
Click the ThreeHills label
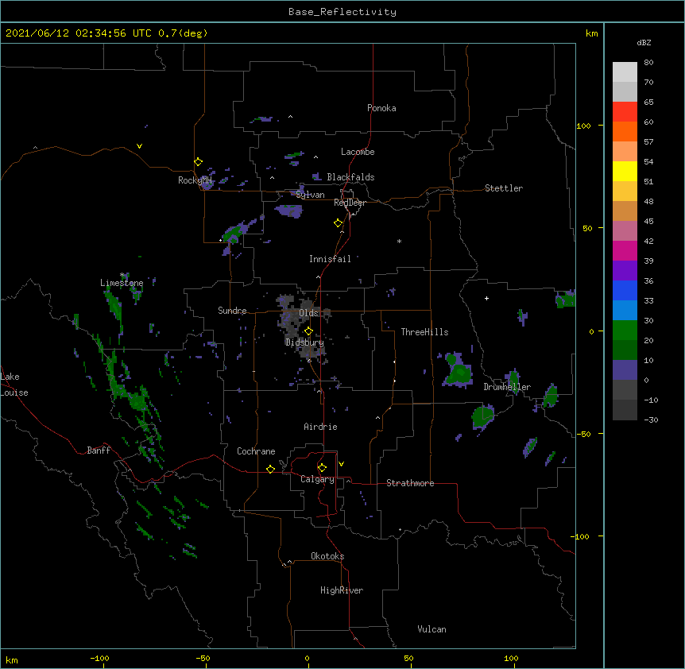click(x=424, y=332)
